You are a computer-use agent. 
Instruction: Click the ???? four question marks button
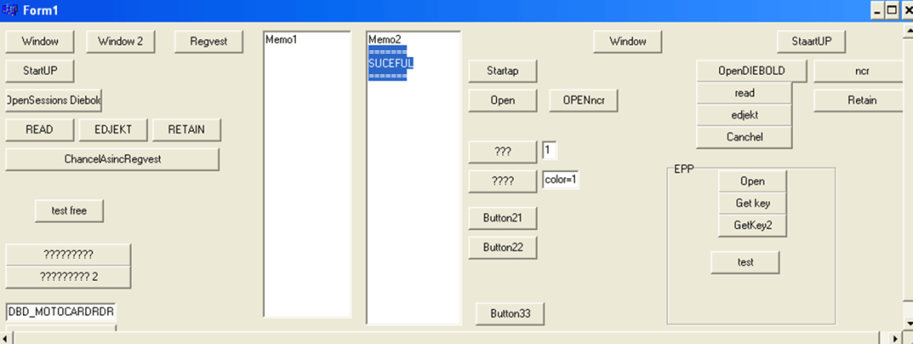click(x=502, y=181)
